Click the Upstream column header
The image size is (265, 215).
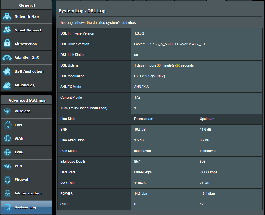207,119
